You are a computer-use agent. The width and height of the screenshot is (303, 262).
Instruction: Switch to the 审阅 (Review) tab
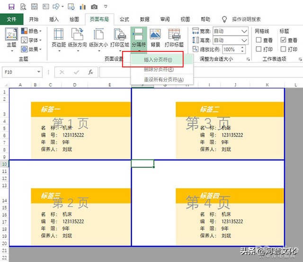point(165,19)
